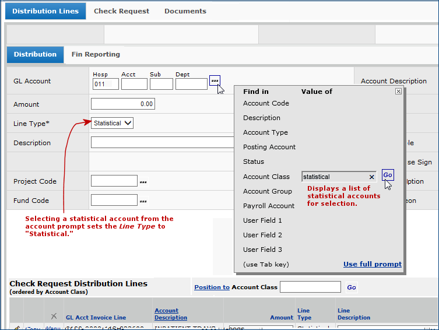The width and height of the screenshot is (439, 330).
Task: Select the Fin Reporting tab
Action: pyautogui.click(x=96, y=54)
